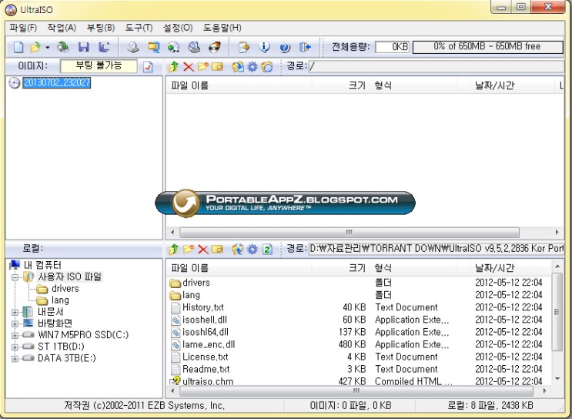572x419 pixels.
Task: Go up a folder in the image pane toolbar
Action: [x=174, y=67]
